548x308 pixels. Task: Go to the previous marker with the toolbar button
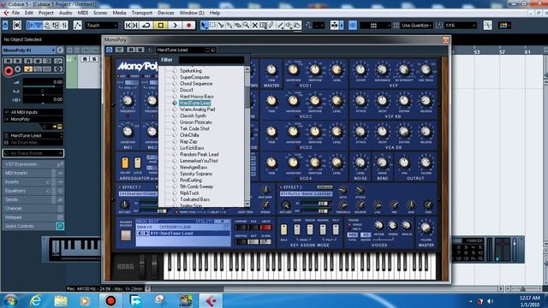(128, 25)
